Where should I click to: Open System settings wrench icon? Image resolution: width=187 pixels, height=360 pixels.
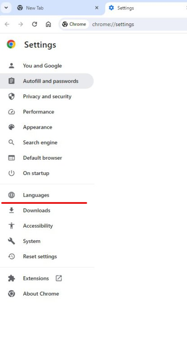(11, 241)
